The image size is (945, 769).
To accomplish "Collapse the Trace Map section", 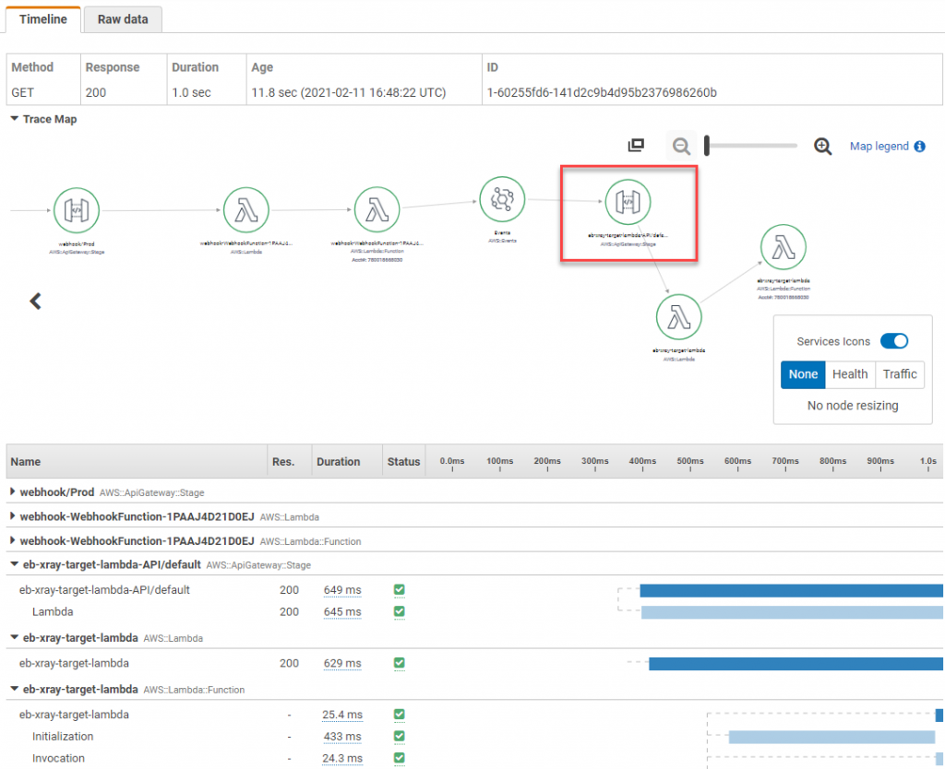I will click(12, 119).
